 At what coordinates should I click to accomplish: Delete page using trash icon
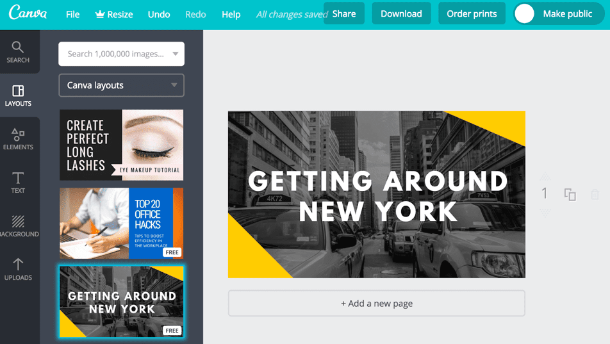[x=595, y=194]
